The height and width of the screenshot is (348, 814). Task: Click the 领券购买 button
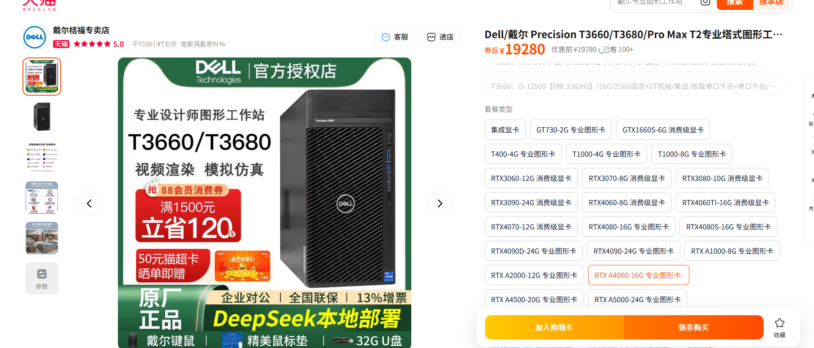pyautogui.click(x=693, y=327)
